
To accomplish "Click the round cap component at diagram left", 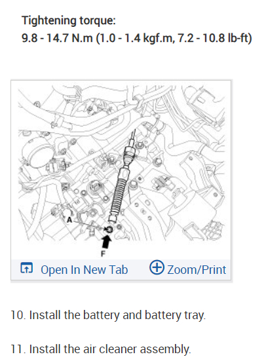I will pyautogui.click(x=37, y=152).
